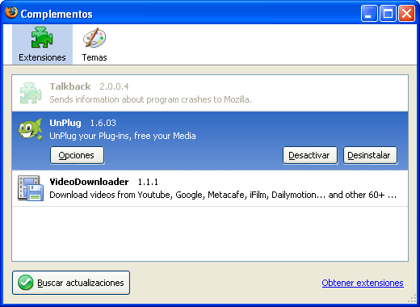Click the Firefox logo in title bar
Image resolution: width=420 pixels, height=307 pixels.
11,12
